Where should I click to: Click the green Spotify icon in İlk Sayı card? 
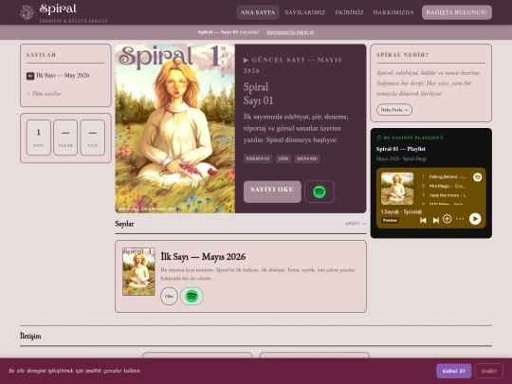coord(192,296)
